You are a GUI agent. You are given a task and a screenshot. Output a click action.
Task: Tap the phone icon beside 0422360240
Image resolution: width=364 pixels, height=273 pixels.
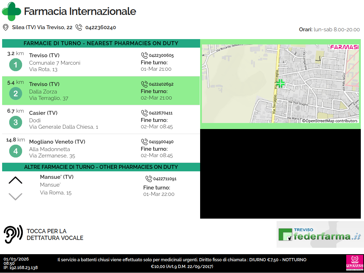click(79, 27)
